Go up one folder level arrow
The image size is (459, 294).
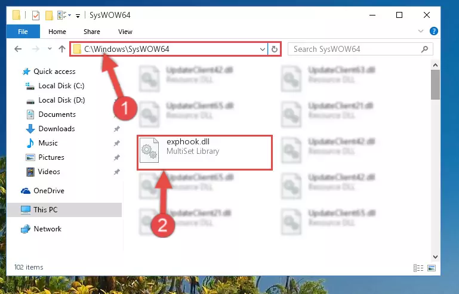click(61, 49)
